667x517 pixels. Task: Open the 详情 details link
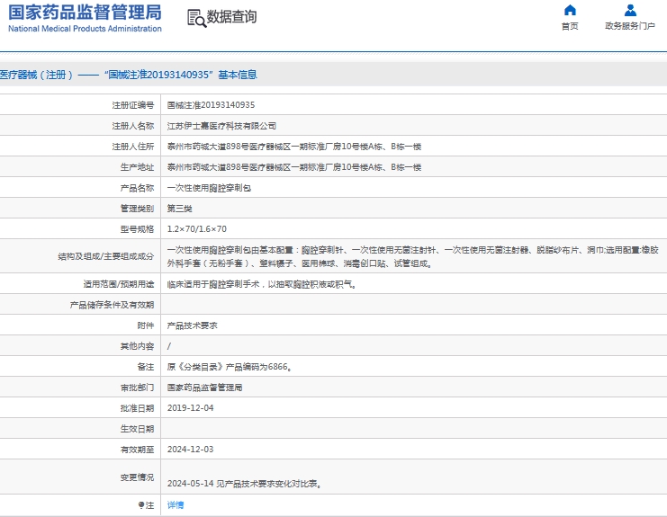point(176,505)
